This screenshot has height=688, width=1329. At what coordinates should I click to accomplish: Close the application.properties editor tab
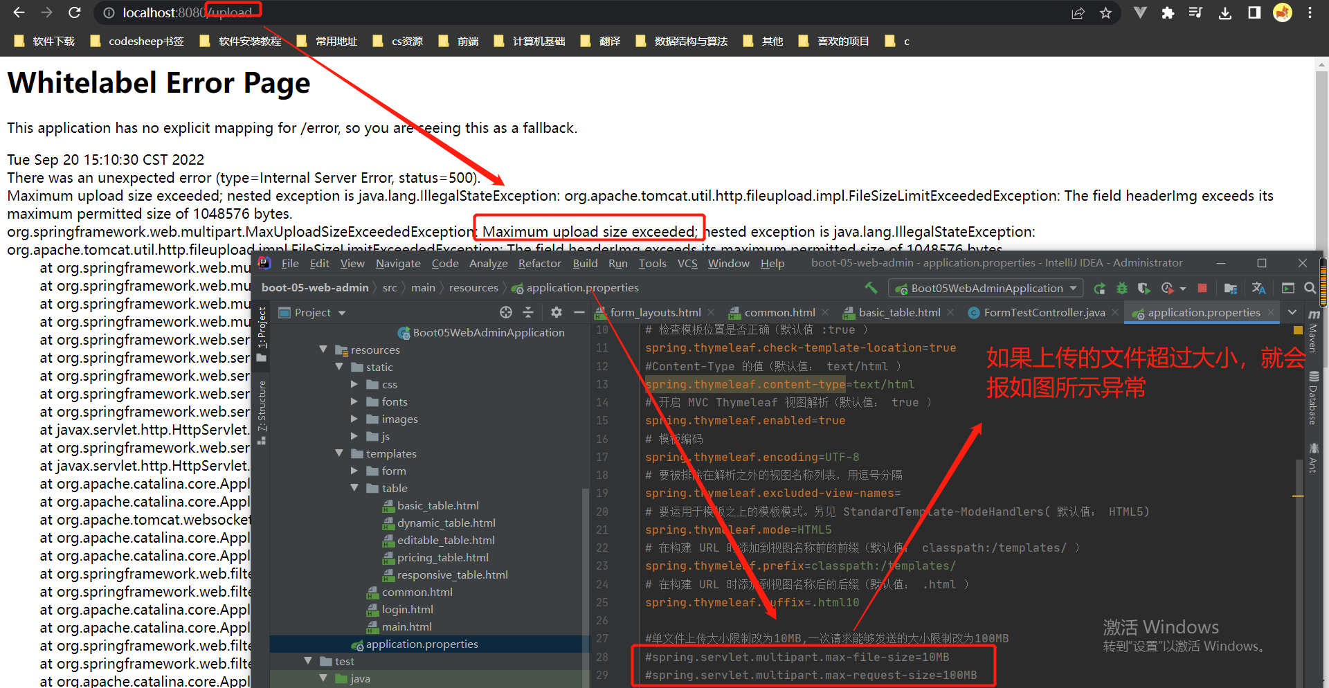(1271, 313)
